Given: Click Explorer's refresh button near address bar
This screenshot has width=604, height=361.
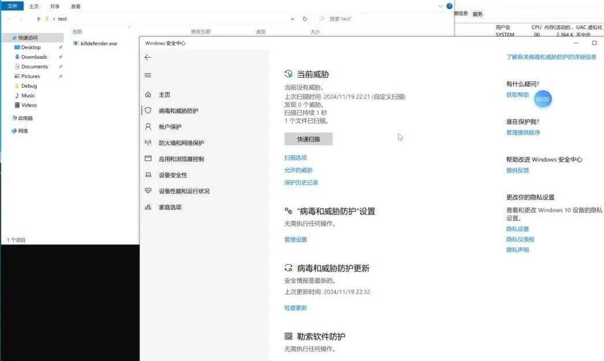Looking at the screenshot, I should click(305, 18).
